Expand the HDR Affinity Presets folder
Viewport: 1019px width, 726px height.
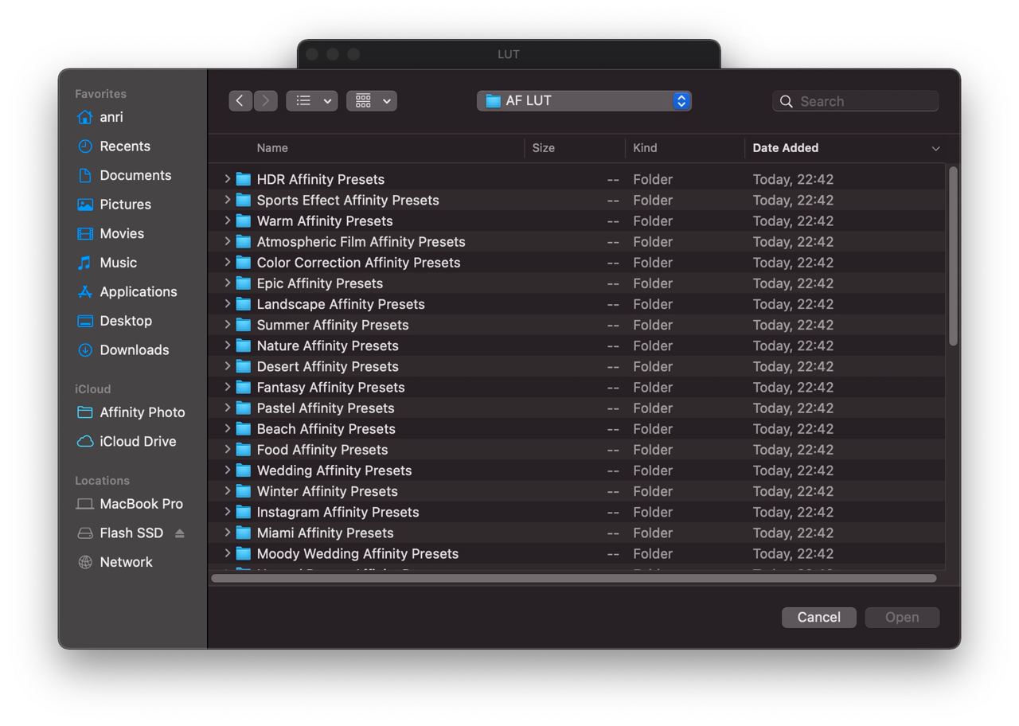click(x=228, y=179)
